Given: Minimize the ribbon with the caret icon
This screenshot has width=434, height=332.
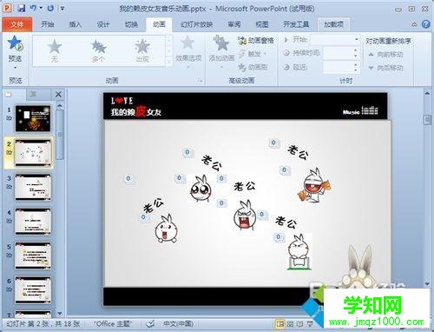Looking at the screenshot, I should (414, 25).
